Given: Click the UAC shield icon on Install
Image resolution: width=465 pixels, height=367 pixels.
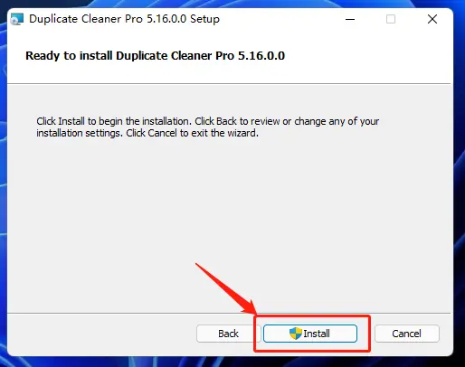Looking at the screenshot, I should coord(296,334).
